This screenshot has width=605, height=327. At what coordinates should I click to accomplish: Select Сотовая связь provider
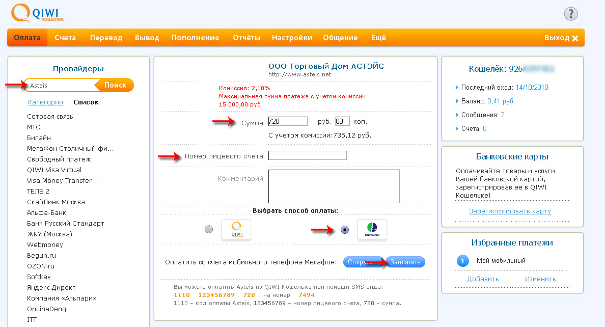(x=50, y=116)
